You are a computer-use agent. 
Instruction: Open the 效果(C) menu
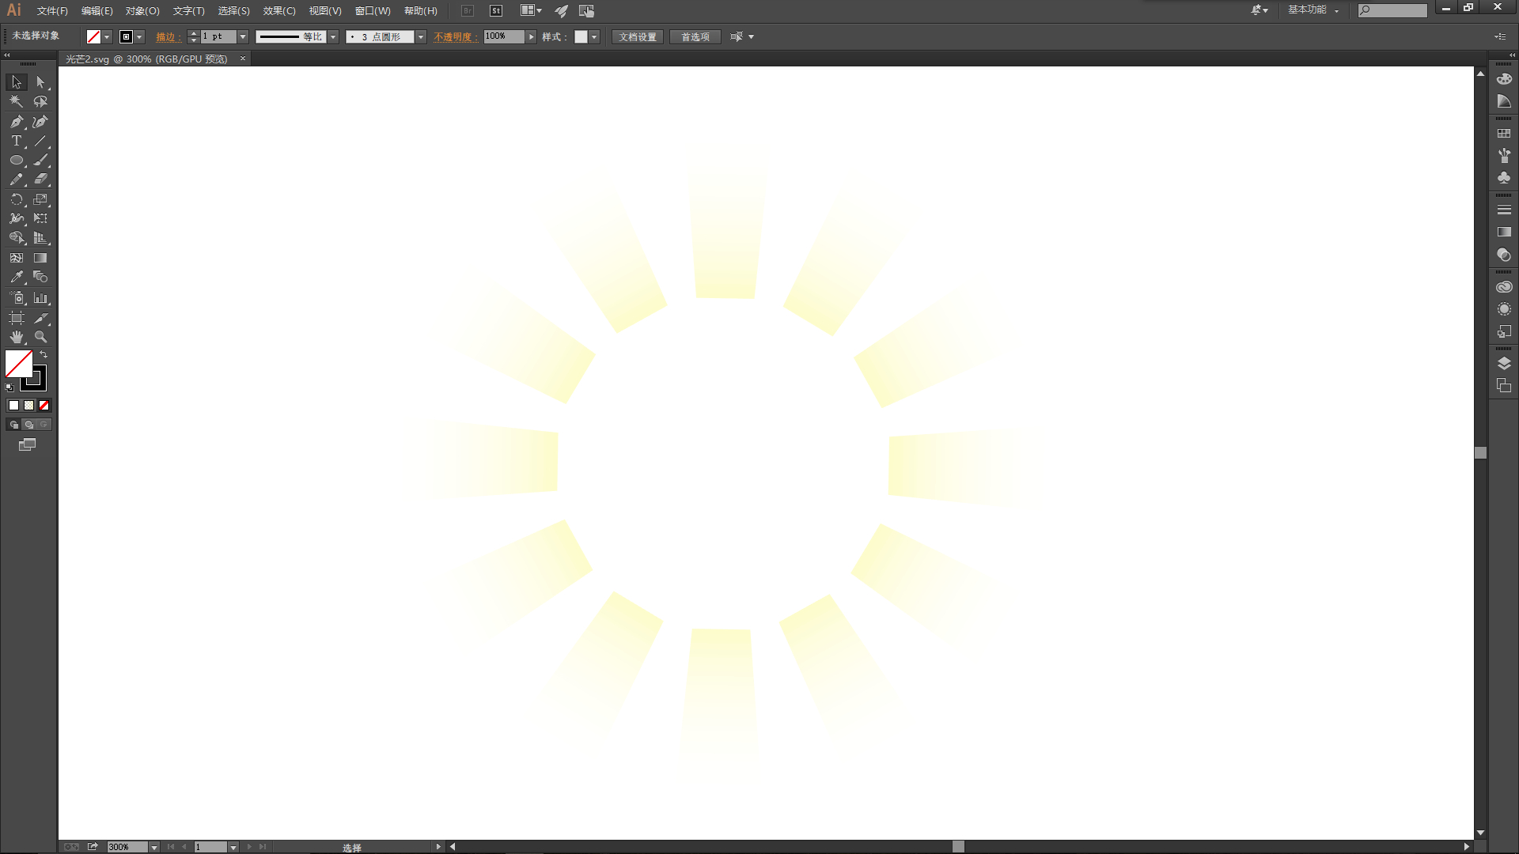pos(278,11)
